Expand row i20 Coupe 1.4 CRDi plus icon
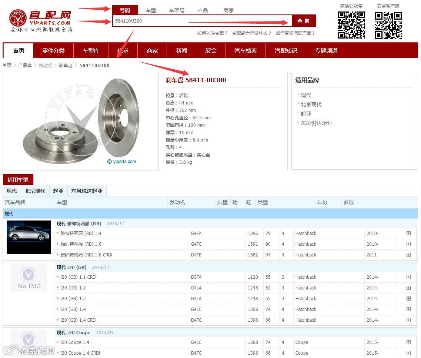Image resolution: width=421 pixels, height=358 pixels. (408, 353)
